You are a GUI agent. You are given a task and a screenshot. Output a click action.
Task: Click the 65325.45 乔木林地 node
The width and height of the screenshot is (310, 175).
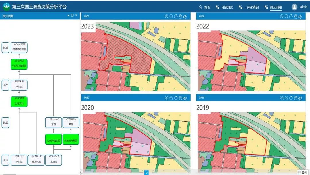36,160
